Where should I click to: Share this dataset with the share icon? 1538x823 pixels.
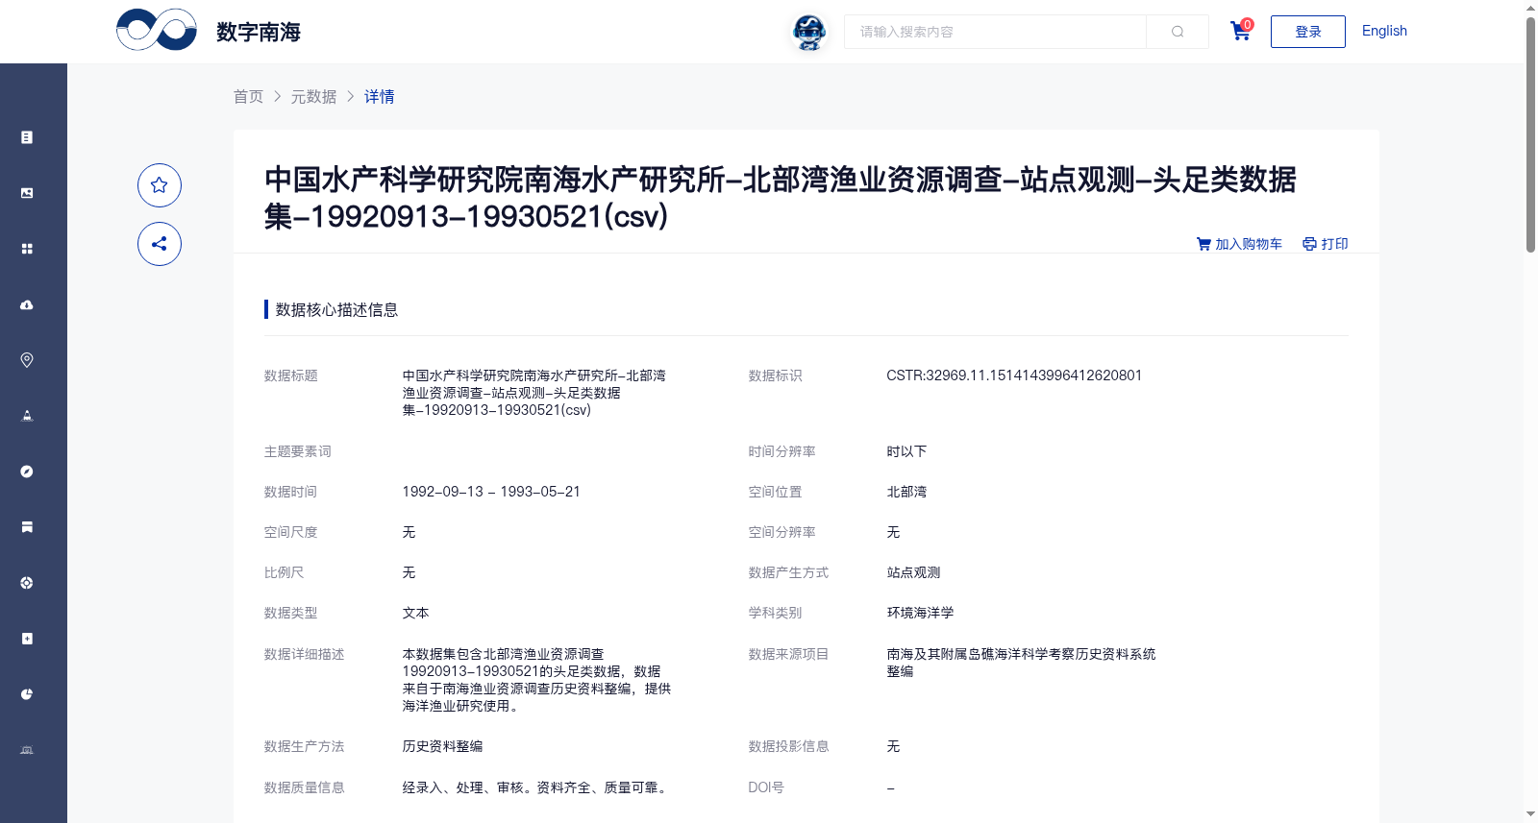(160, 244)
